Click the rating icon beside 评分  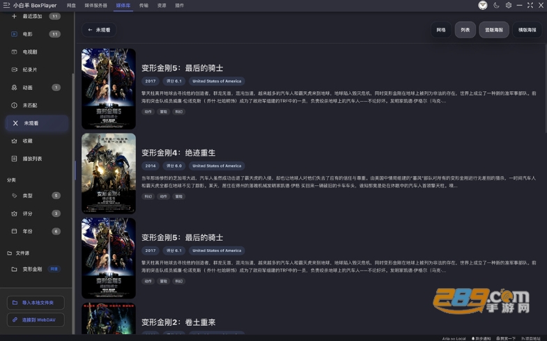pos(14,214)
